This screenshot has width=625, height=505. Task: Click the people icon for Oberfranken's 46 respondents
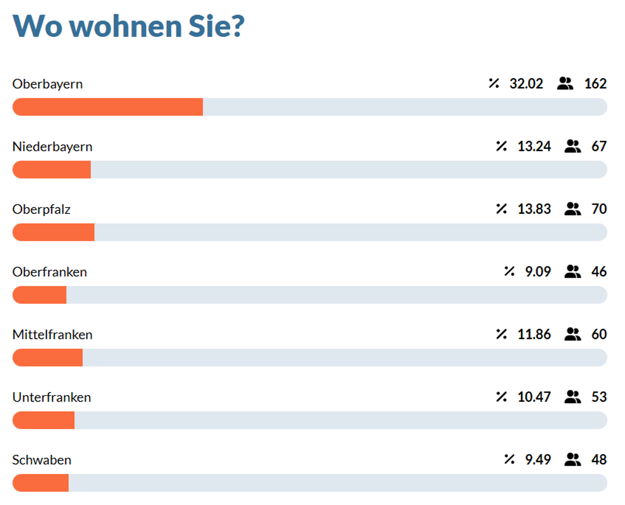[x=573, y=271]
